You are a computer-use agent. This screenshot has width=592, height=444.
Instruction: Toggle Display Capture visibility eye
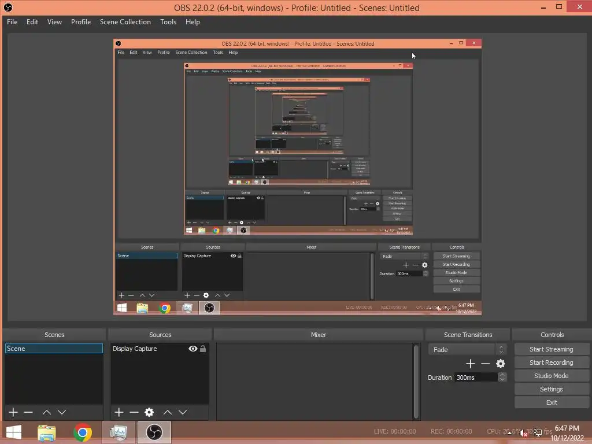tap(193, 349)
